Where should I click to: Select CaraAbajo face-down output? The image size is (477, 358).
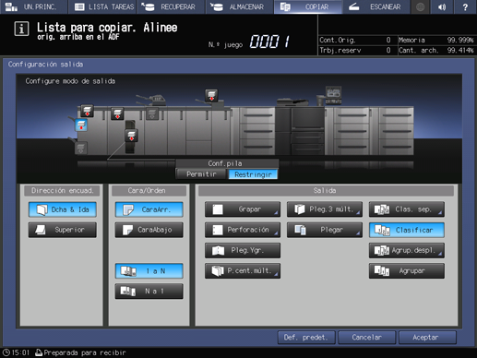(149, 230)
